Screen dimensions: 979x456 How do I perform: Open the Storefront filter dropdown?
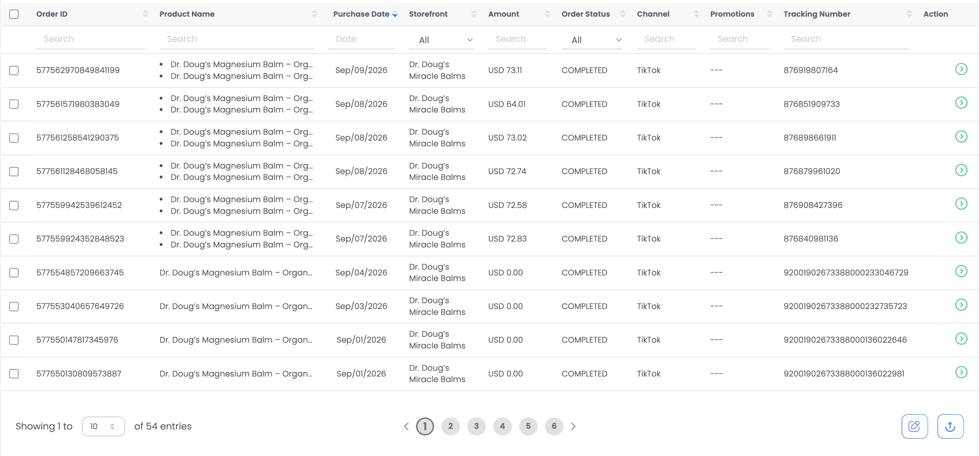(441, 40)
